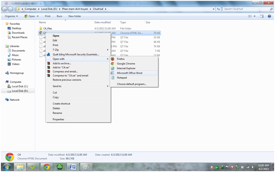Select Add to archive...

(78, 63)
